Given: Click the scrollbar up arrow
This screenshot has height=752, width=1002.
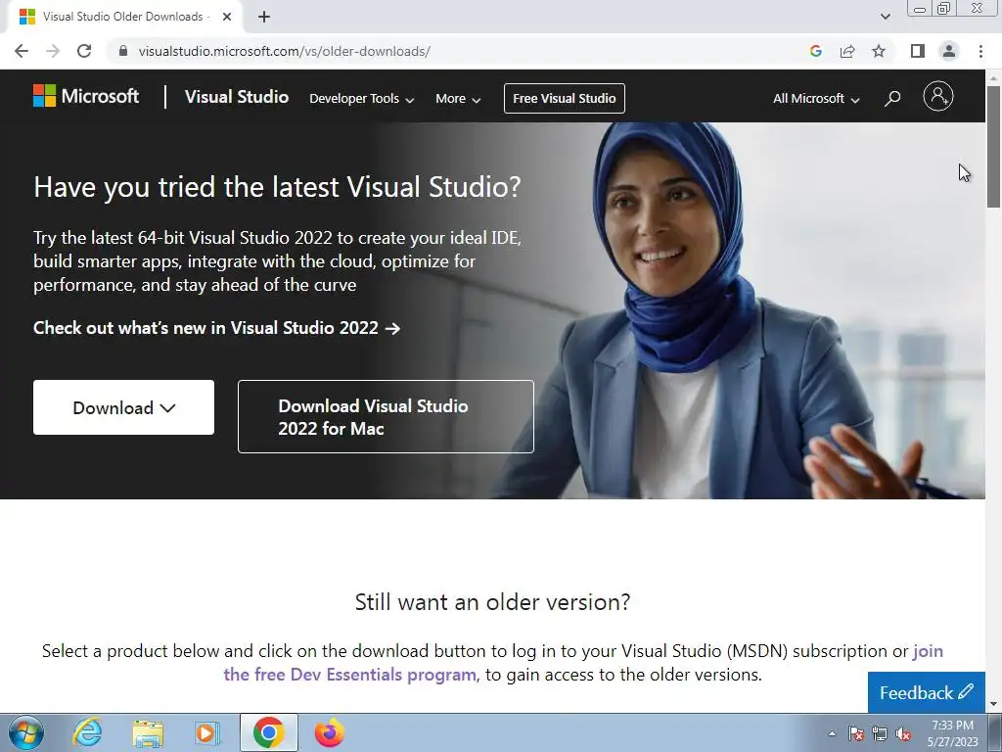Looking at the screenshot, I should [x=993, y=77].
